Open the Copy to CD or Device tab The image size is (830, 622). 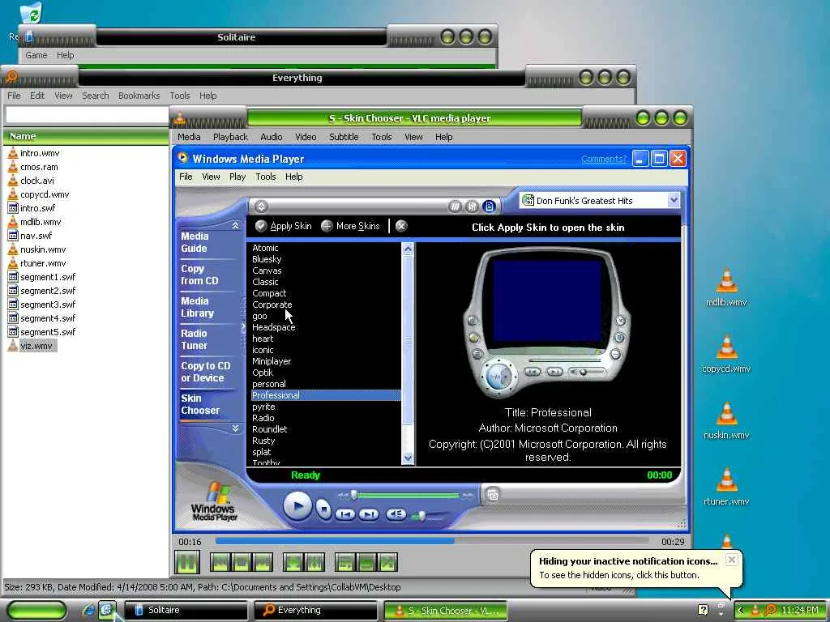(x=206, y=372)
